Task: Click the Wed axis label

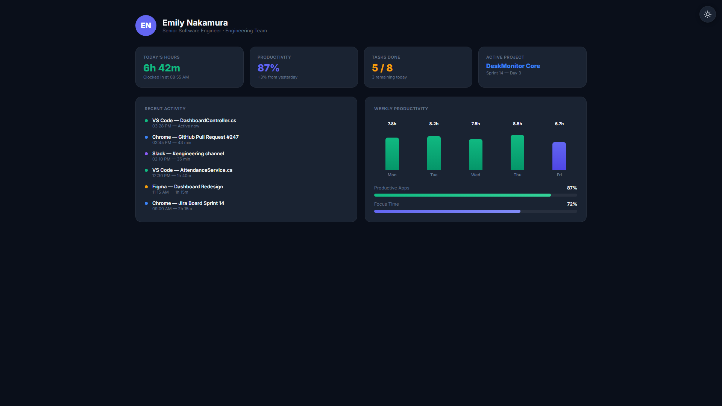Action: coord(475,175)
